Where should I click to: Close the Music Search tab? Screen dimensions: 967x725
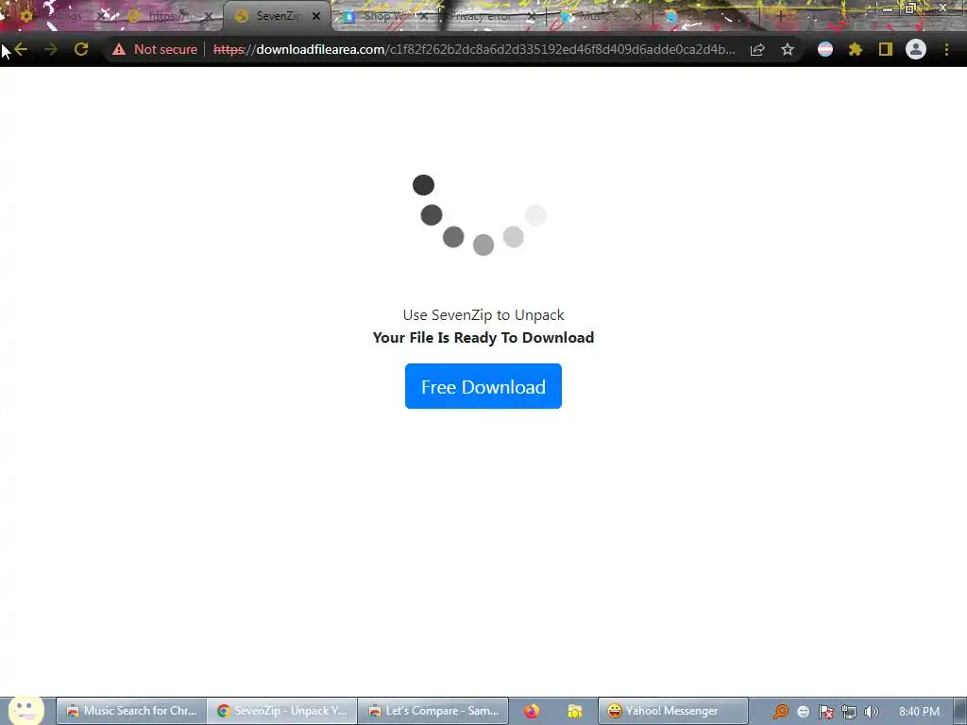coord(638,16)
